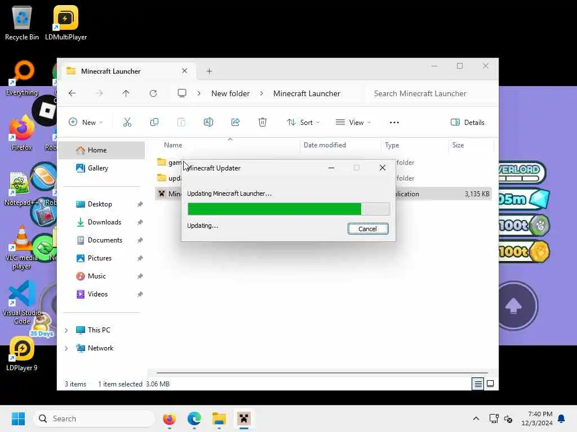Open VLC media player desktop shortcut

click(x=22, y=248)
